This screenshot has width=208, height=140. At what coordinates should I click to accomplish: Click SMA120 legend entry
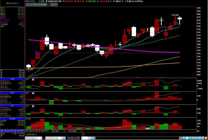point(12,16)
